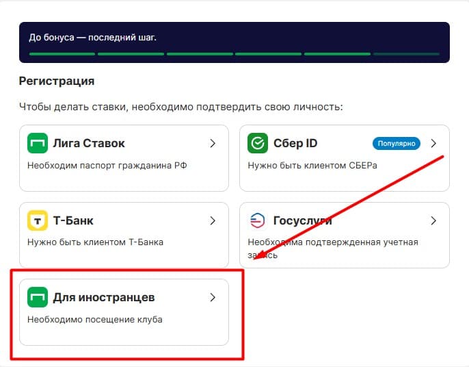Click the green Лига Ставок logo icon
469x367 pixels.
38,143
